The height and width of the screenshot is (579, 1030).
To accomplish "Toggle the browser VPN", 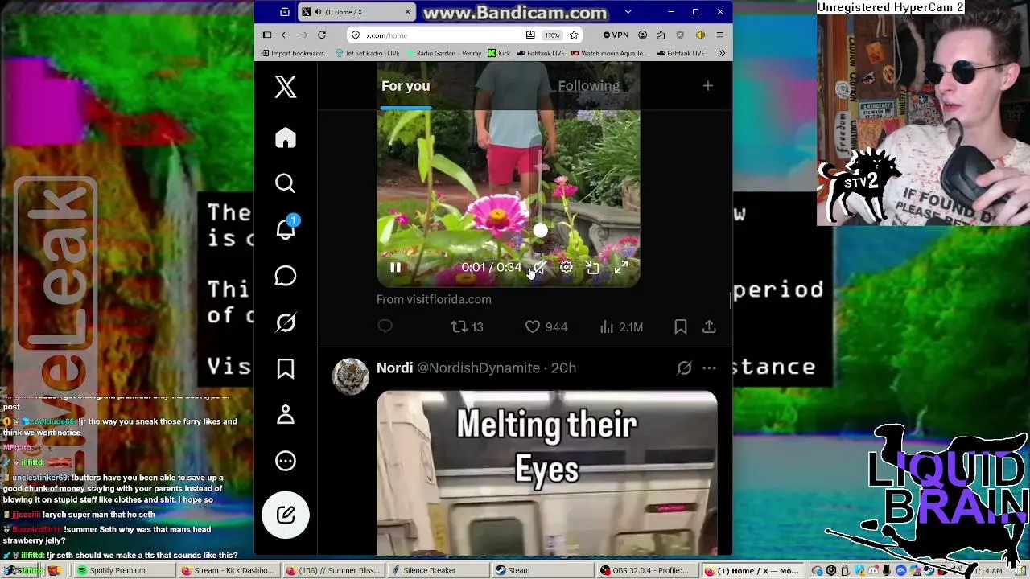I will 616,35.
